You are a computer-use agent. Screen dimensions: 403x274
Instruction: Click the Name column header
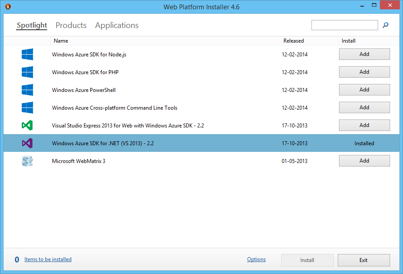tap(61, 41)
